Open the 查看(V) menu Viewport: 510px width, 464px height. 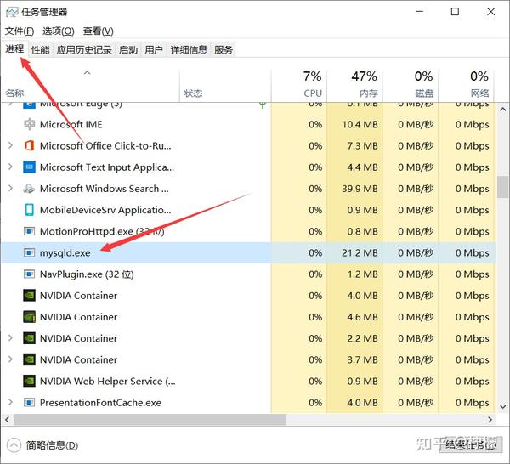(99, 31)
